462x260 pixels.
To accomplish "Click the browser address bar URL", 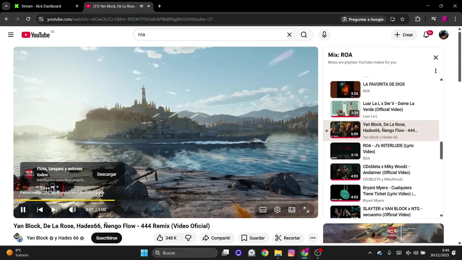I will point(130,19).
